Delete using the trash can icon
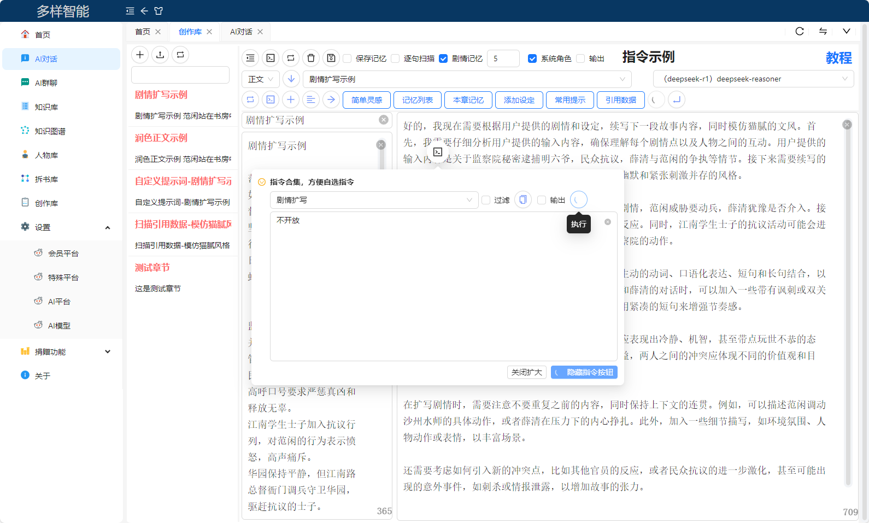Viewport: 869px width, 523px height. point(311,58)
